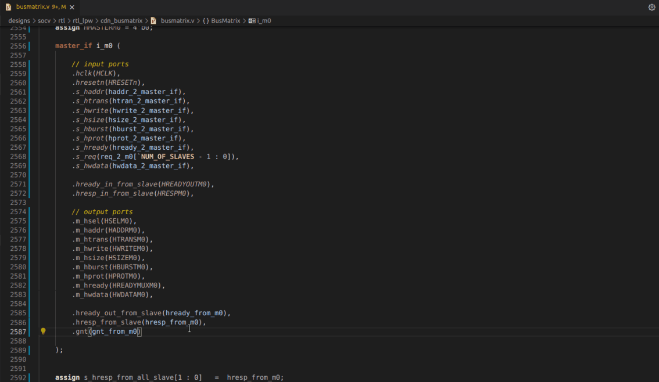Viewport: 659px width, 382px height.
Task: Open the Quick Fix lightbulb on line 2587
Action: (43, 331)
